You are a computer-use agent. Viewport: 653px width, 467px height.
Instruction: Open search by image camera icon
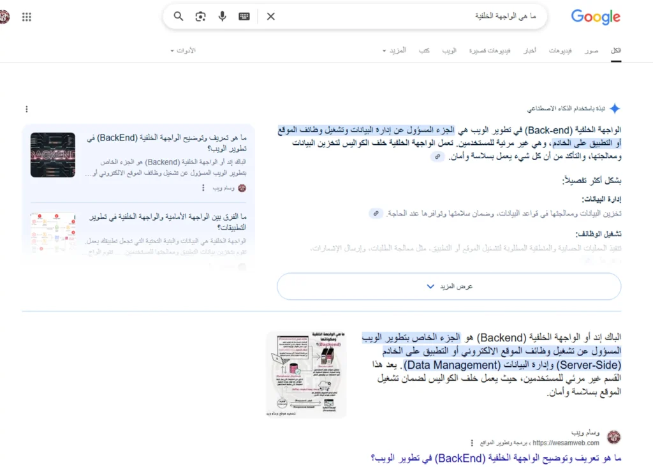(x=200, y=16)
